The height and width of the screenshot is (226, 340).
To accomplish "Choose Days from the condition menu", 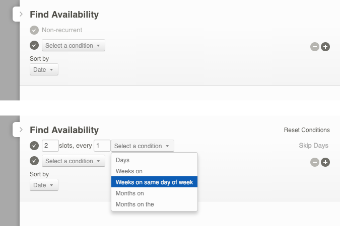I will tap(122, 160).
